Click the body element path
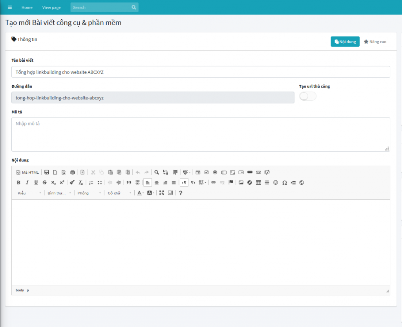The width and height of the screenshot is (402, 327). pyautogui.click(x=20, y=290)
